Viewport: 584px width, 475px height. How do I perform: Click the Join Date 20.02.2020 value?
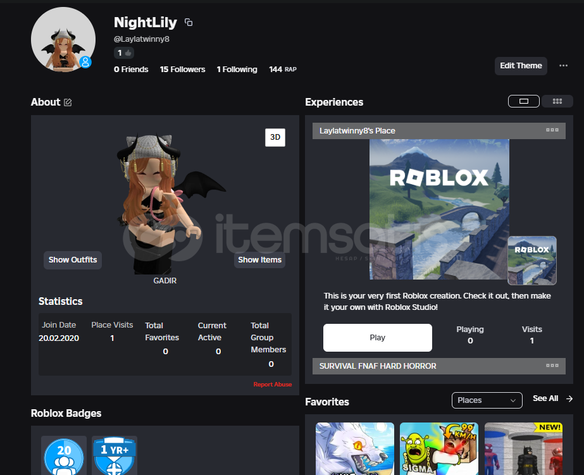click(x=59, y=338)
